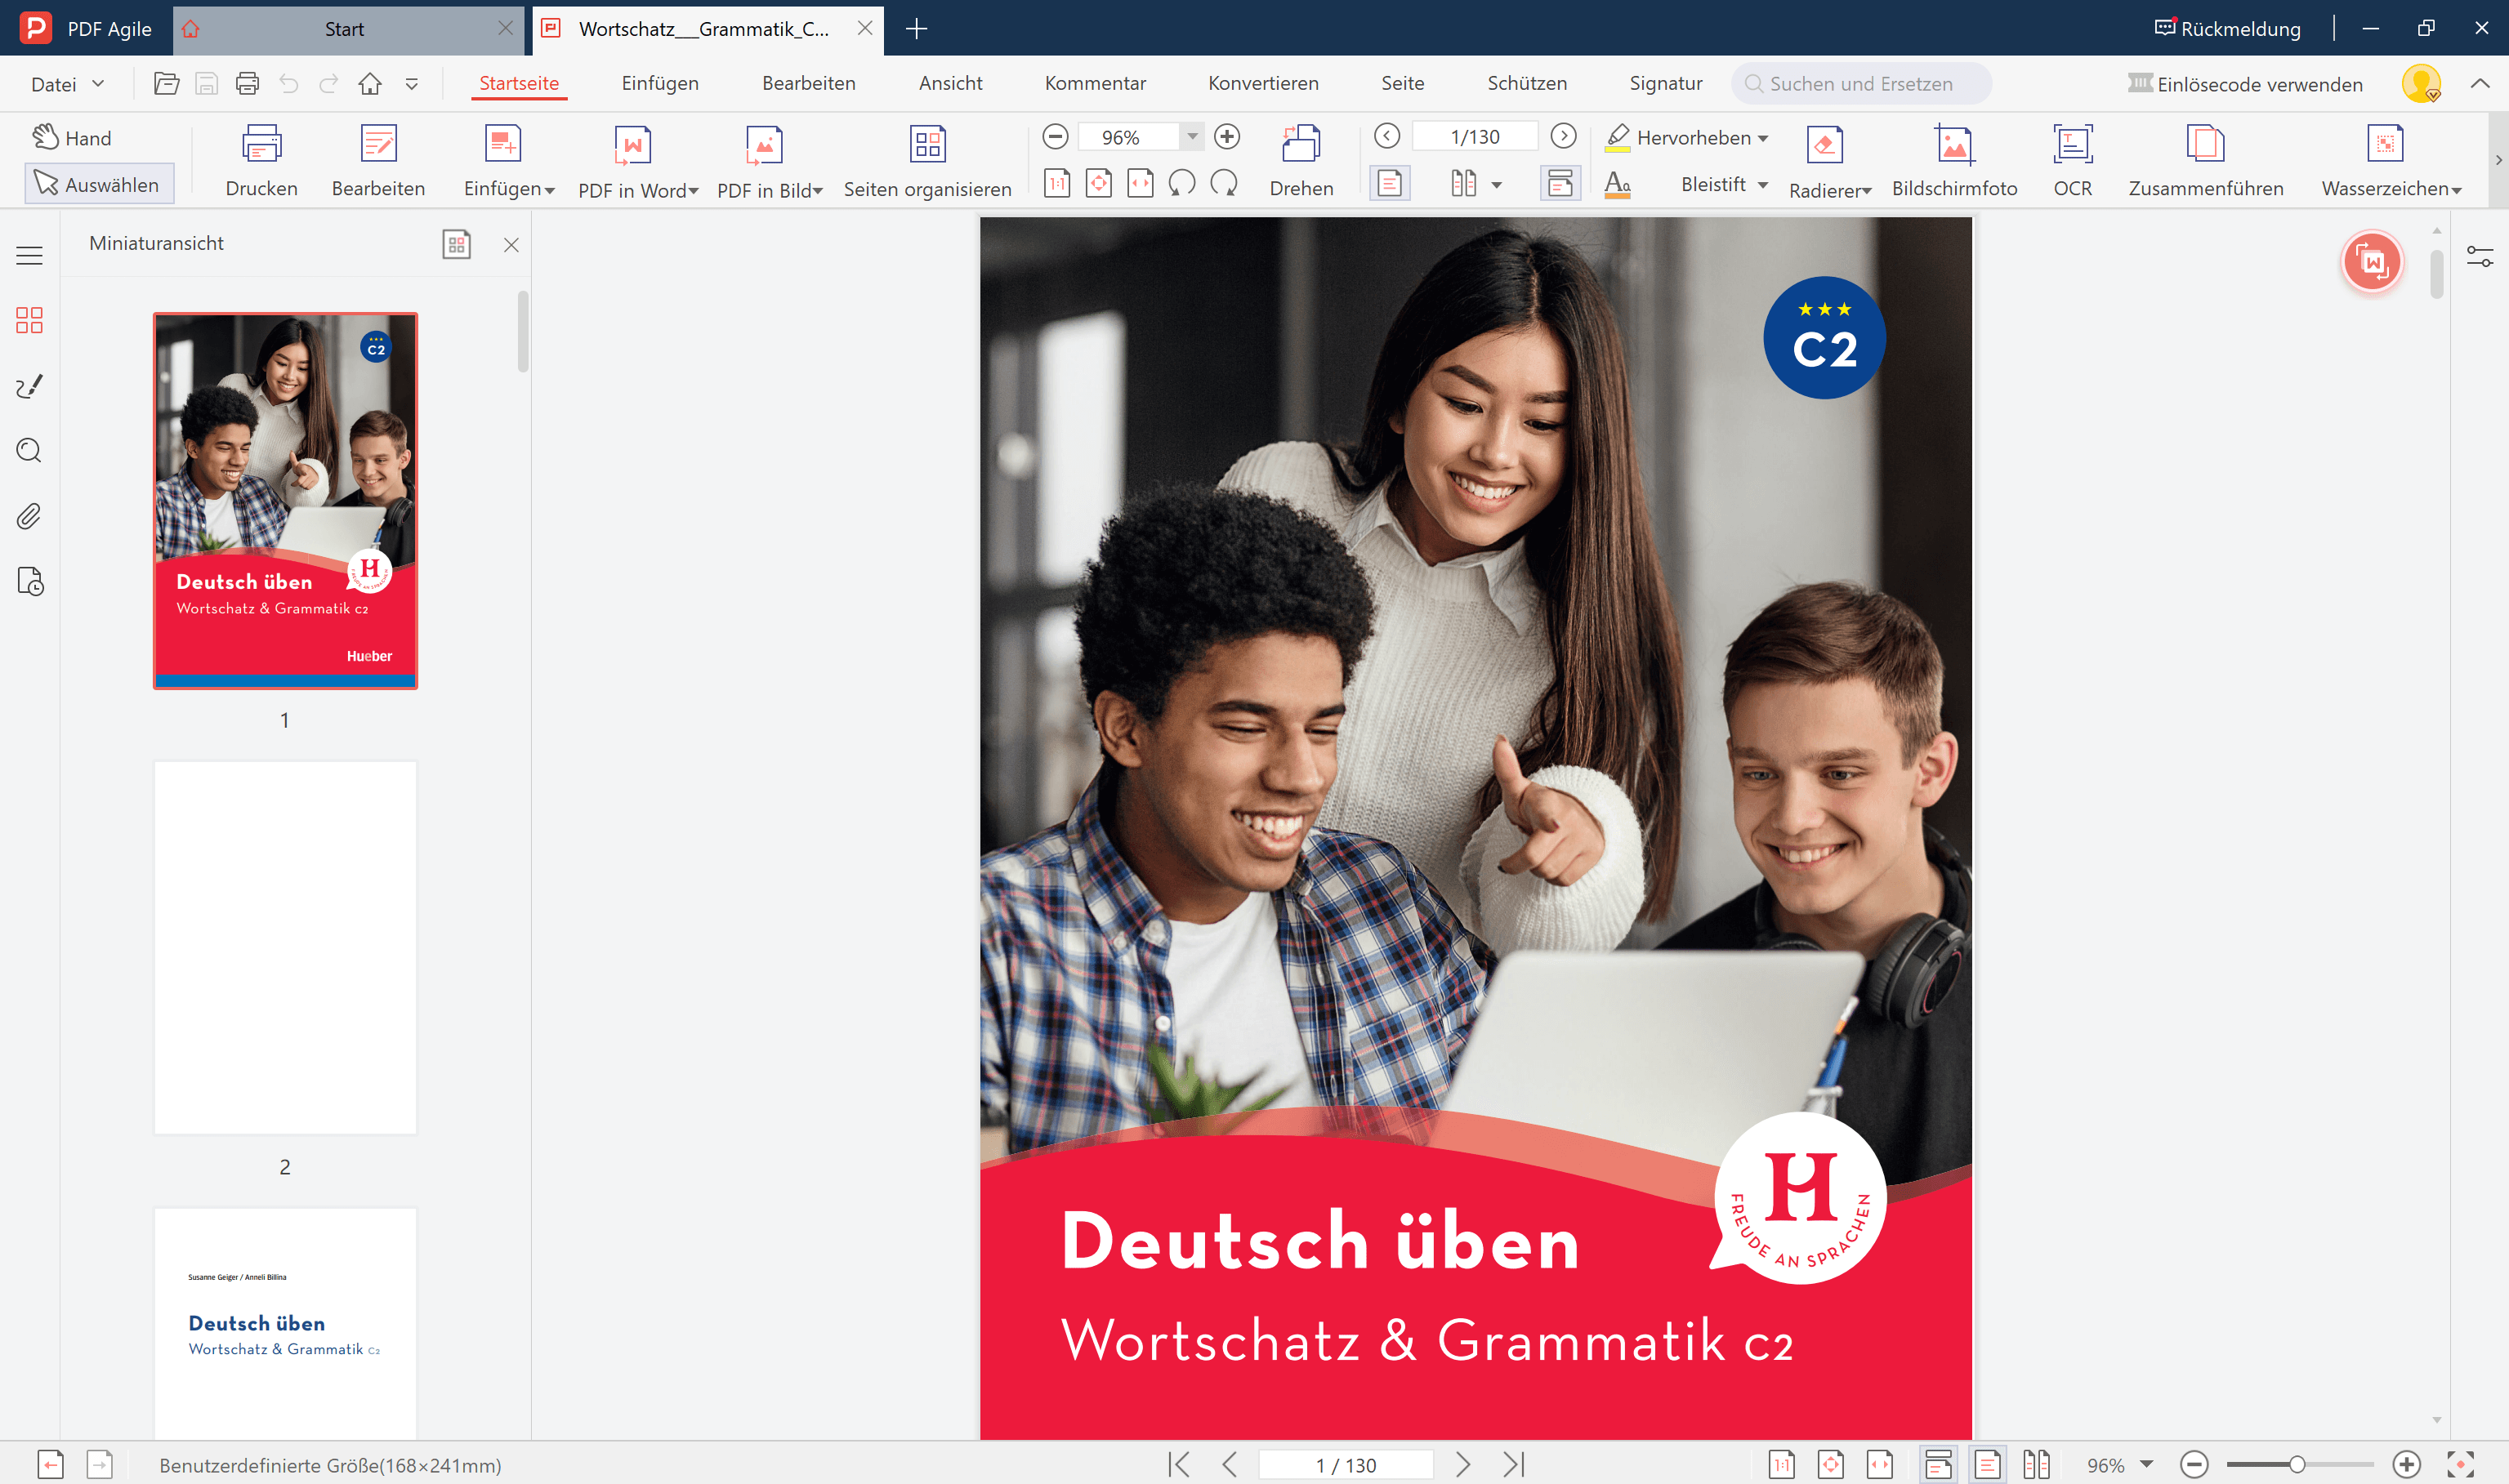This screenshot has width=2509, height=1484.
Task: Toggle single page view in status bar
Action: click(x=1988, y=1465)
